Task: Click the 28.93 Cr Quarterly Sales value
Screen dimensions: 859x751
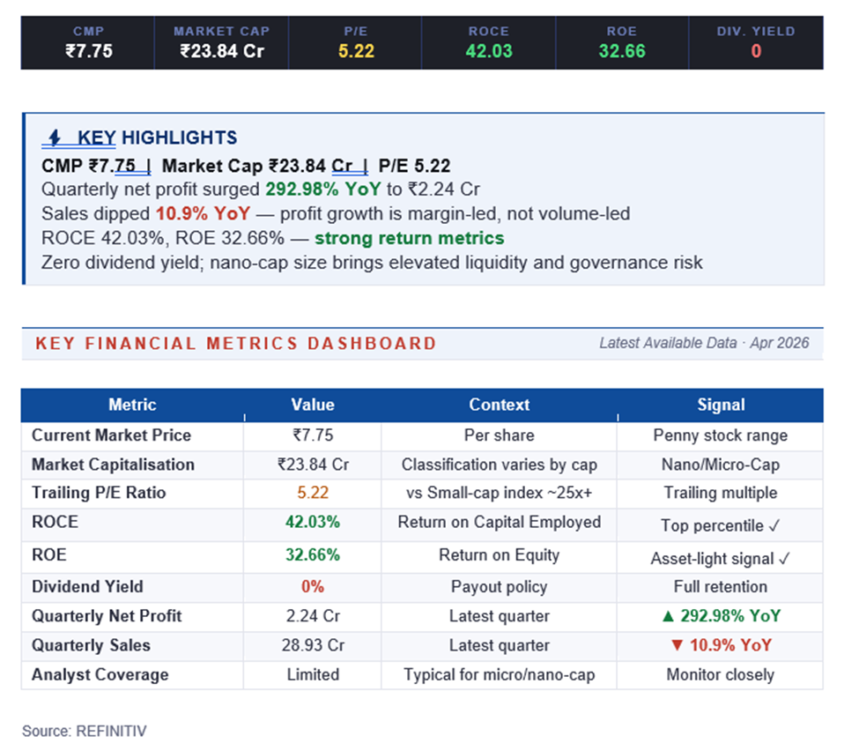Action: (x=313, y=645)
